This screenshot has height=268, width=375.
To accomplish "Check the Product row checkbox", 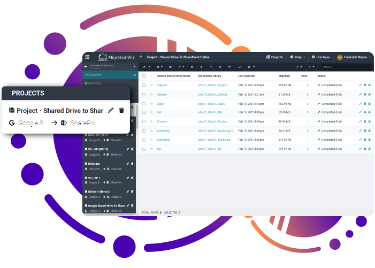I will 144,121.
